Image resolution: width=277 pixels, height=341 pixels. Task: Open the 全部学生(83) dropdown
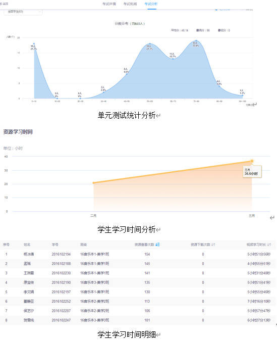[x=23, y=12]
